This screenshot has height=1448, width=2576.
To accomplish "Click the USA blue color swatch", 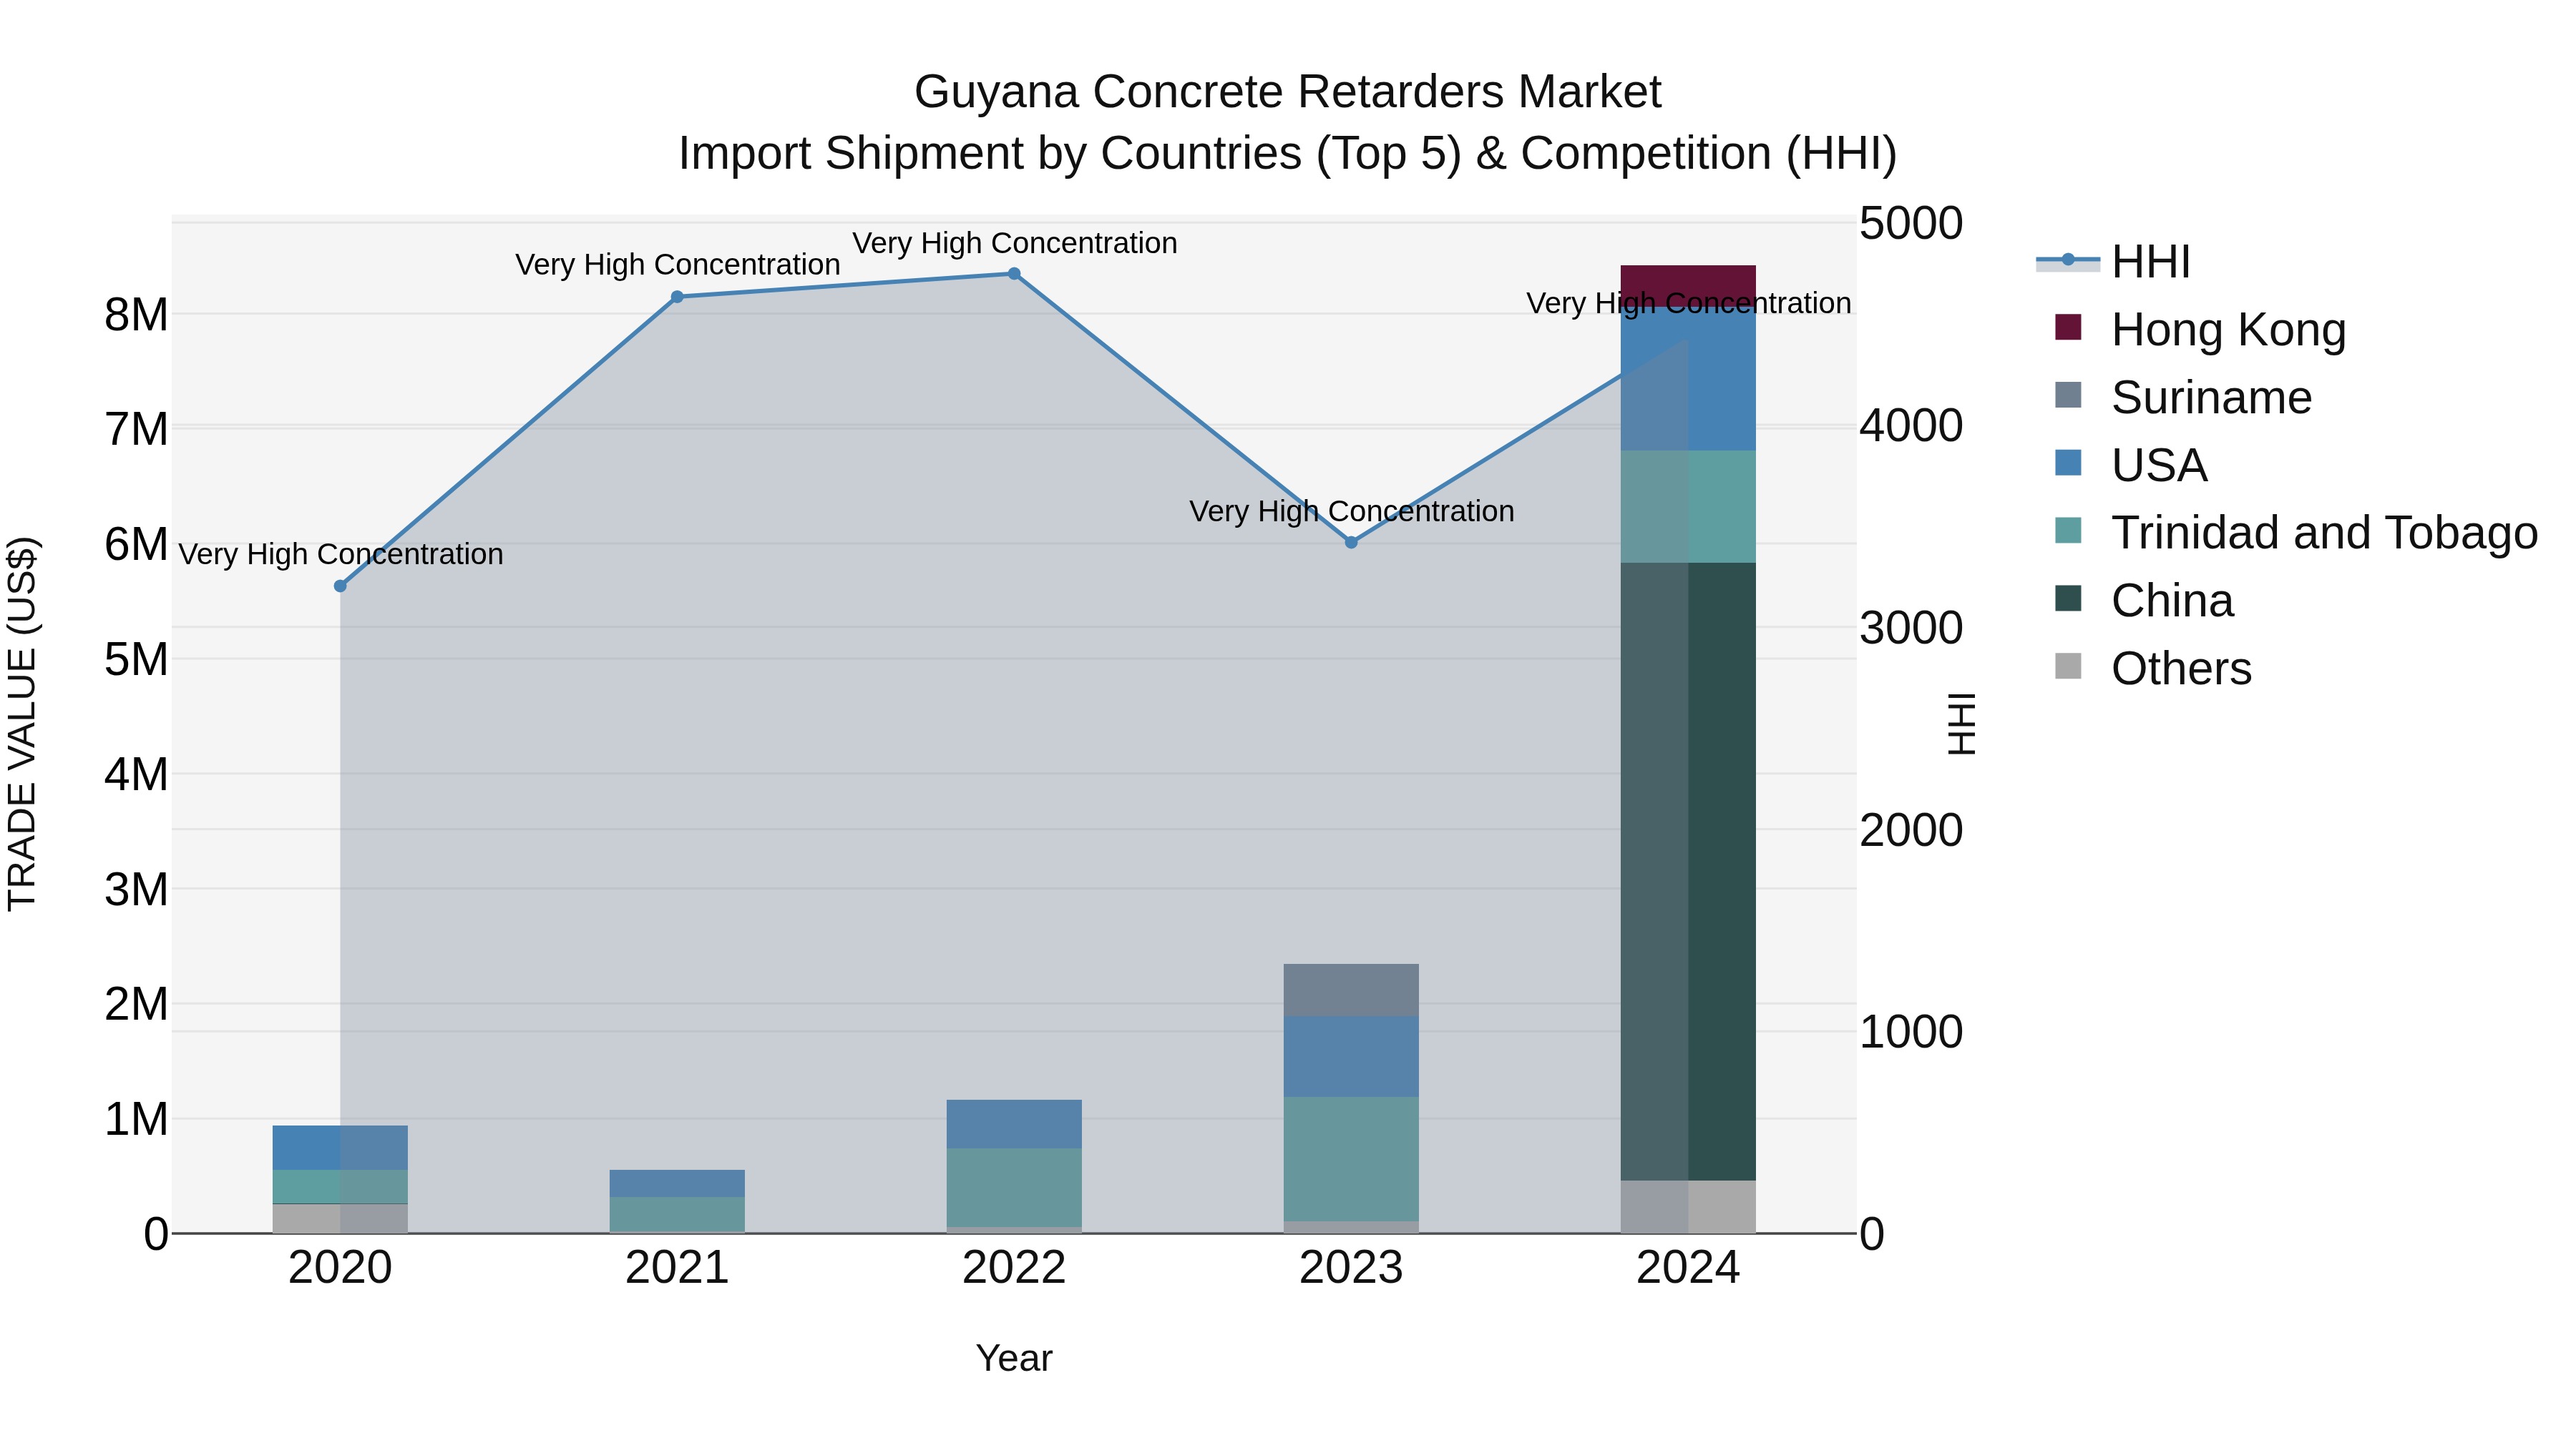I will [2068, 463].
